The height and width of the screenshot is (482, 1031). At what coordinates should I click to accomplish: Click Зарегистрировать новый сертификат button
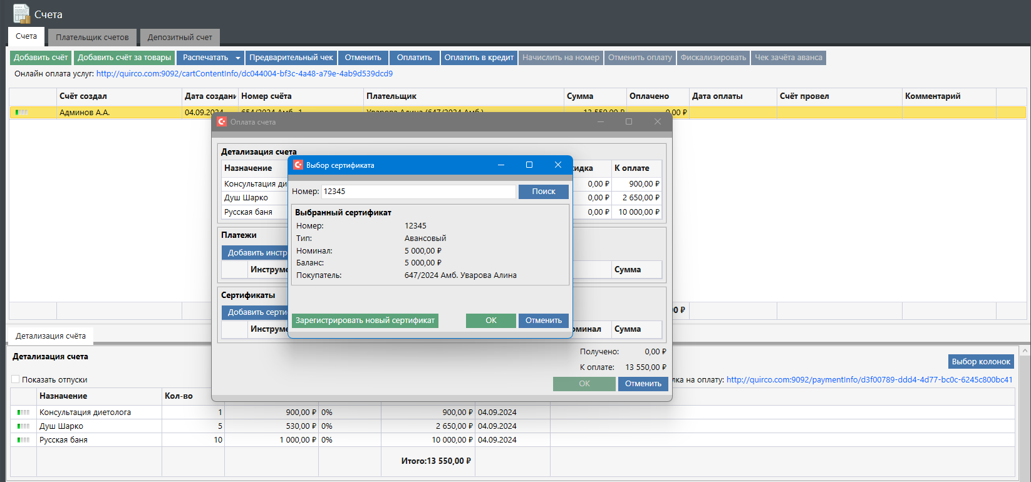[x=365, y=320]
